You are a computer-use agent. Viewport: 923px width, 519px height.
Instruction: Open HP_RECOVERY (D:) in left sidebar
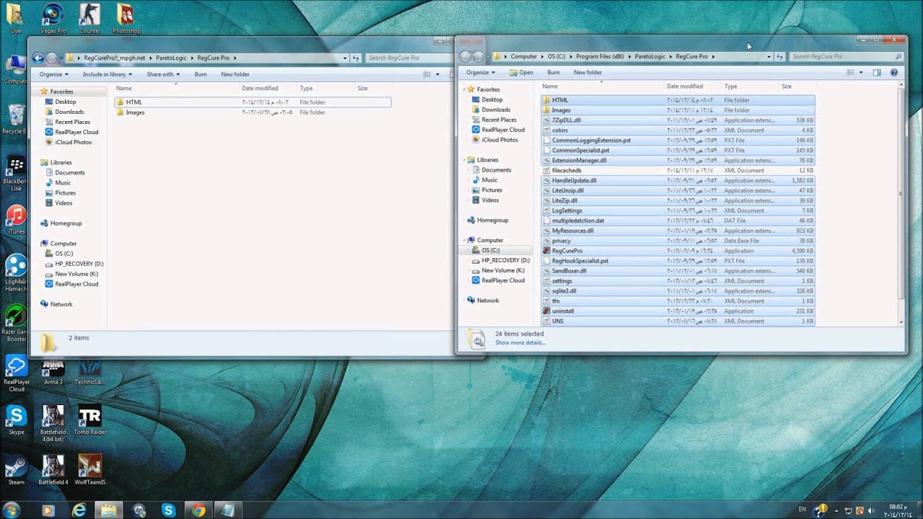(79, 264)
